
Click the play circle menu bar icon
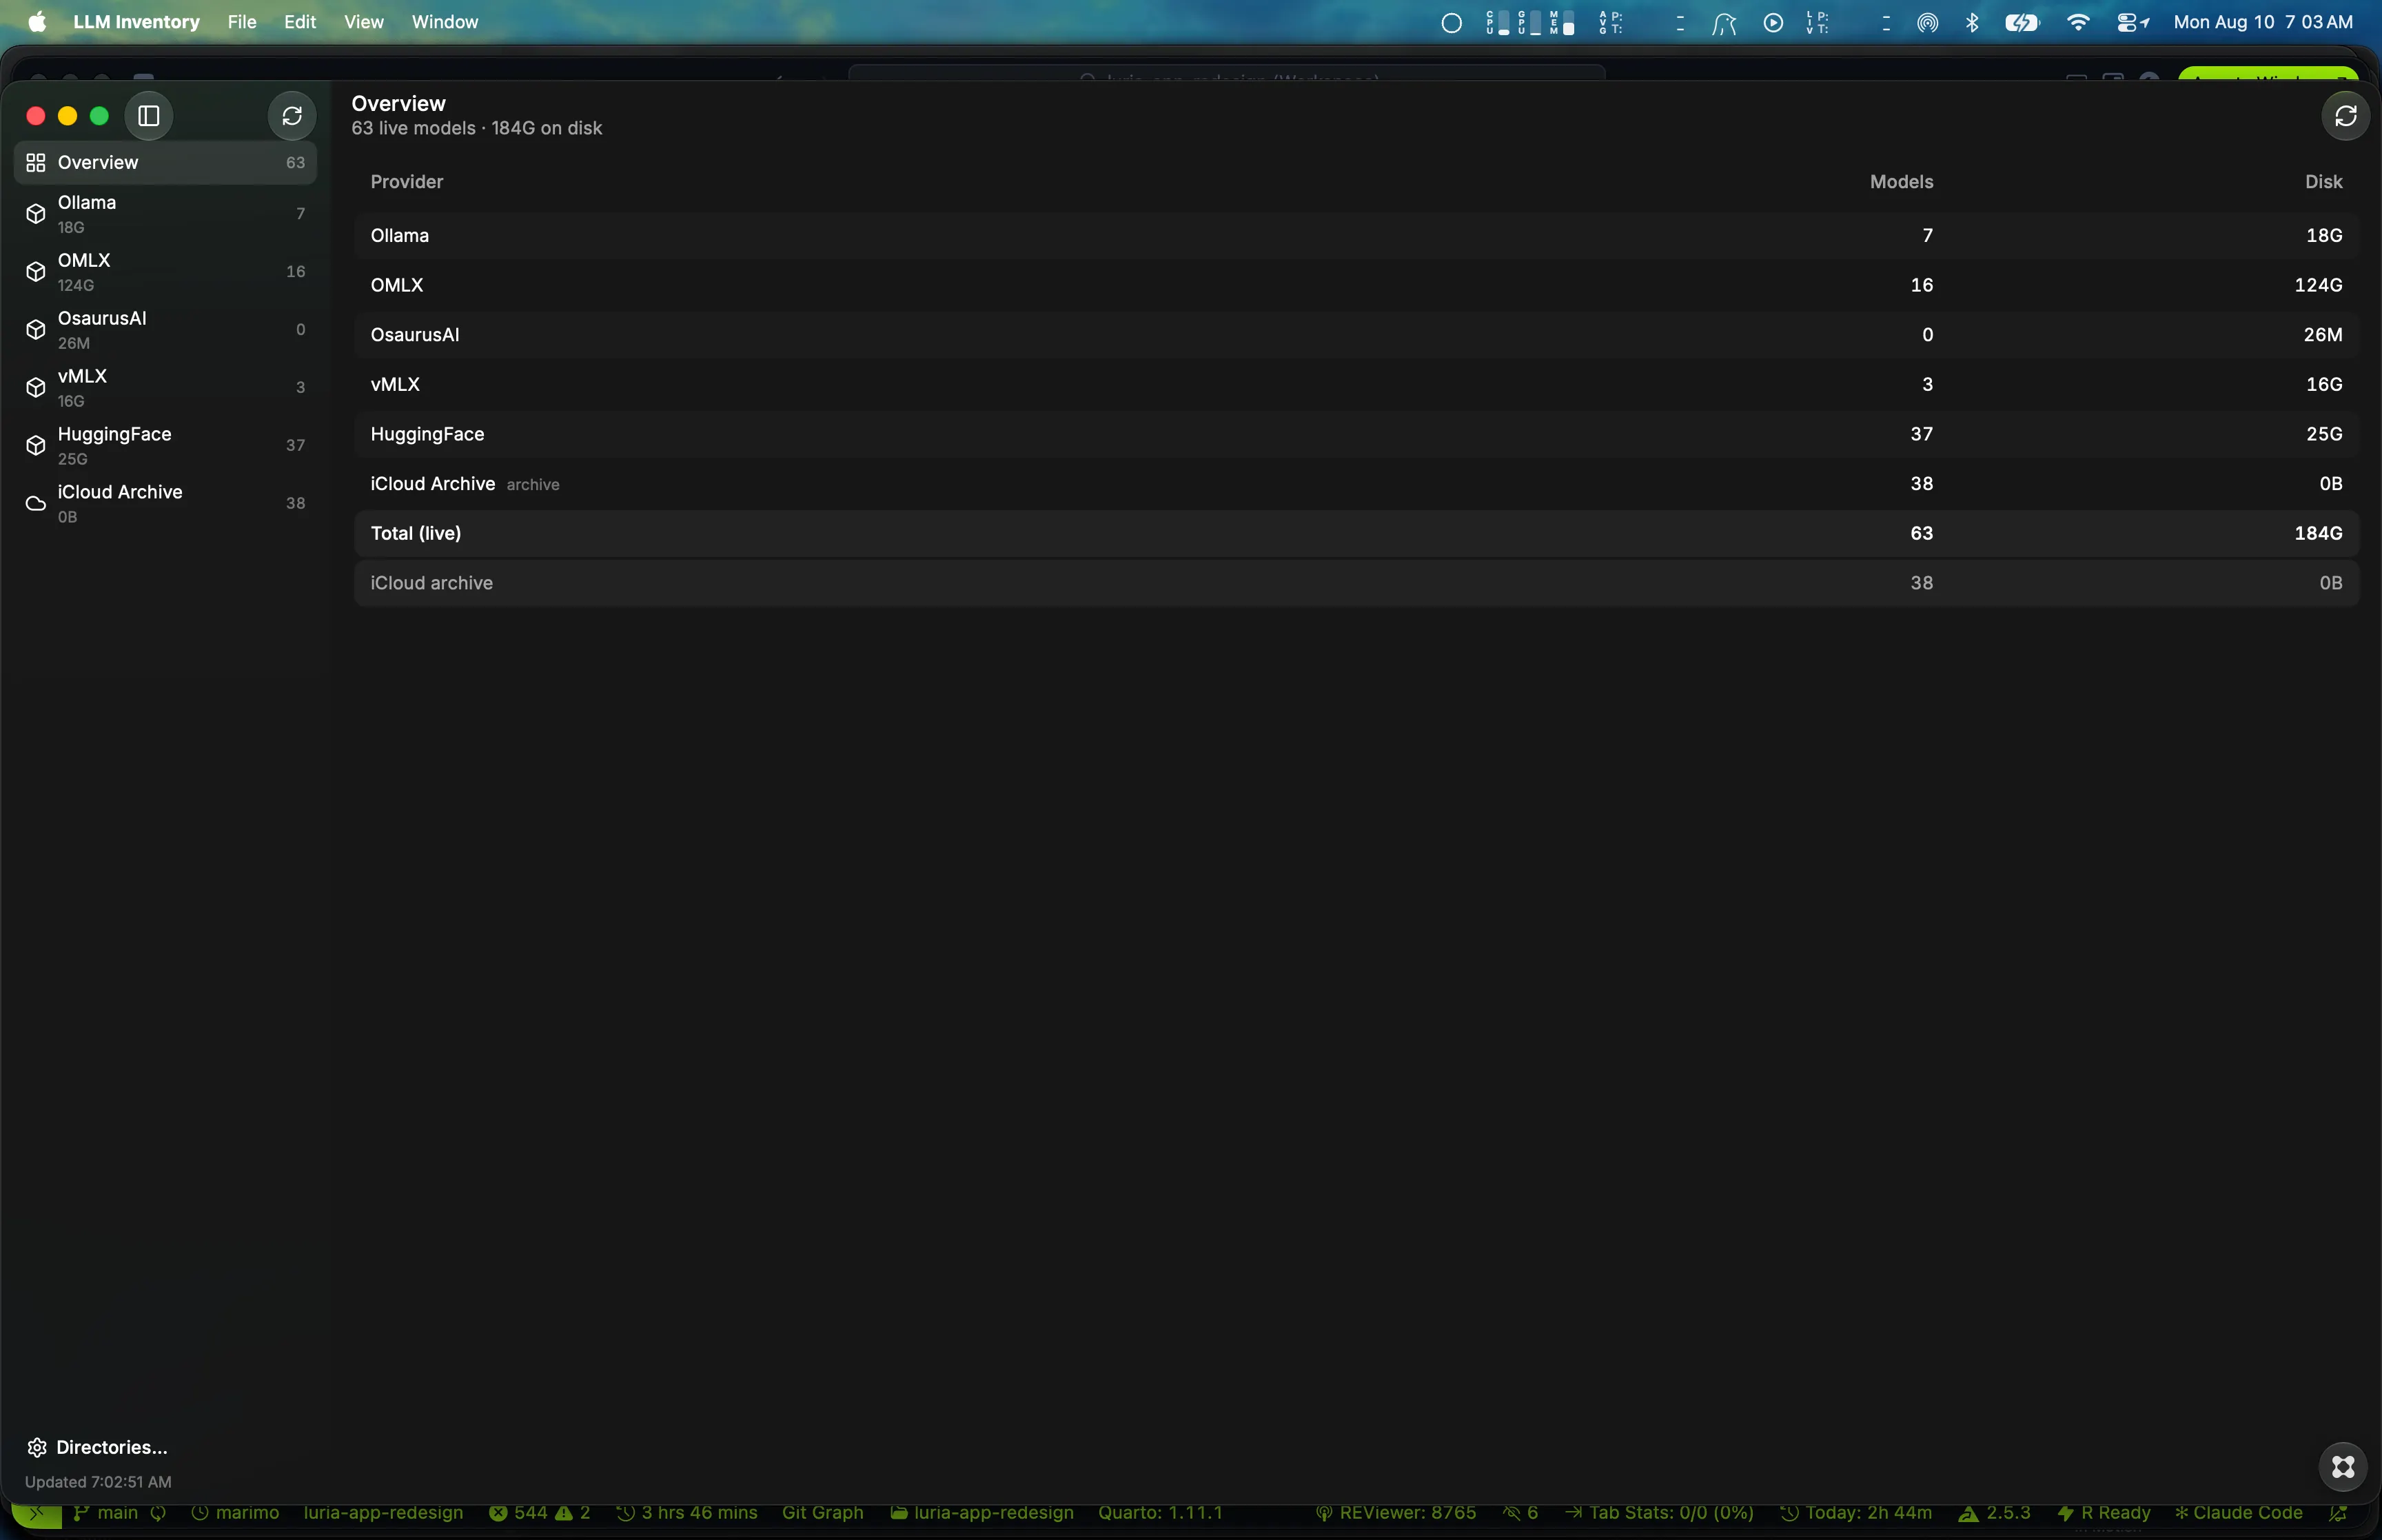coord(1773,22)
